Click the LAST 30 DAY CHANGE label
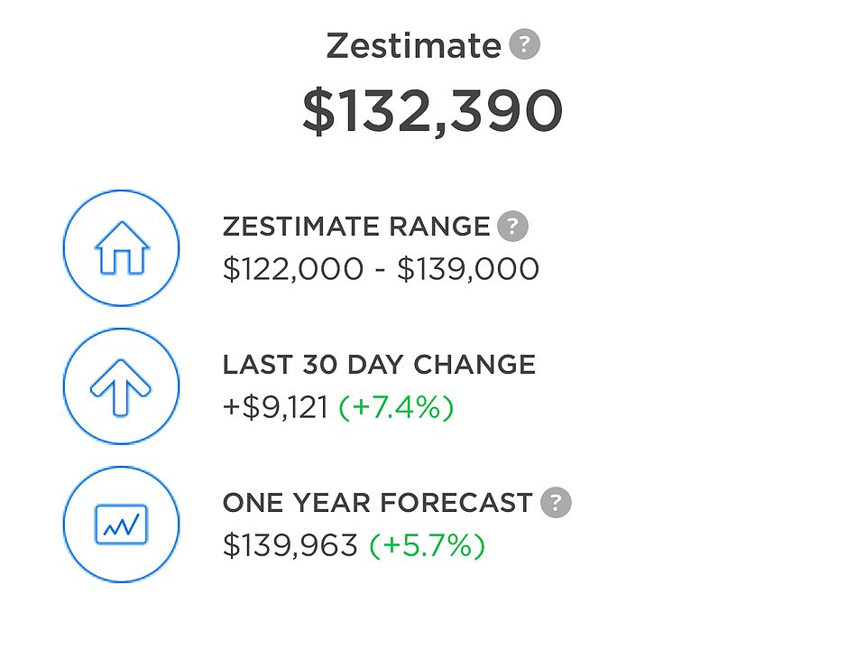The height and width of the screenshot is (650, 866). [x=379, y=365]
